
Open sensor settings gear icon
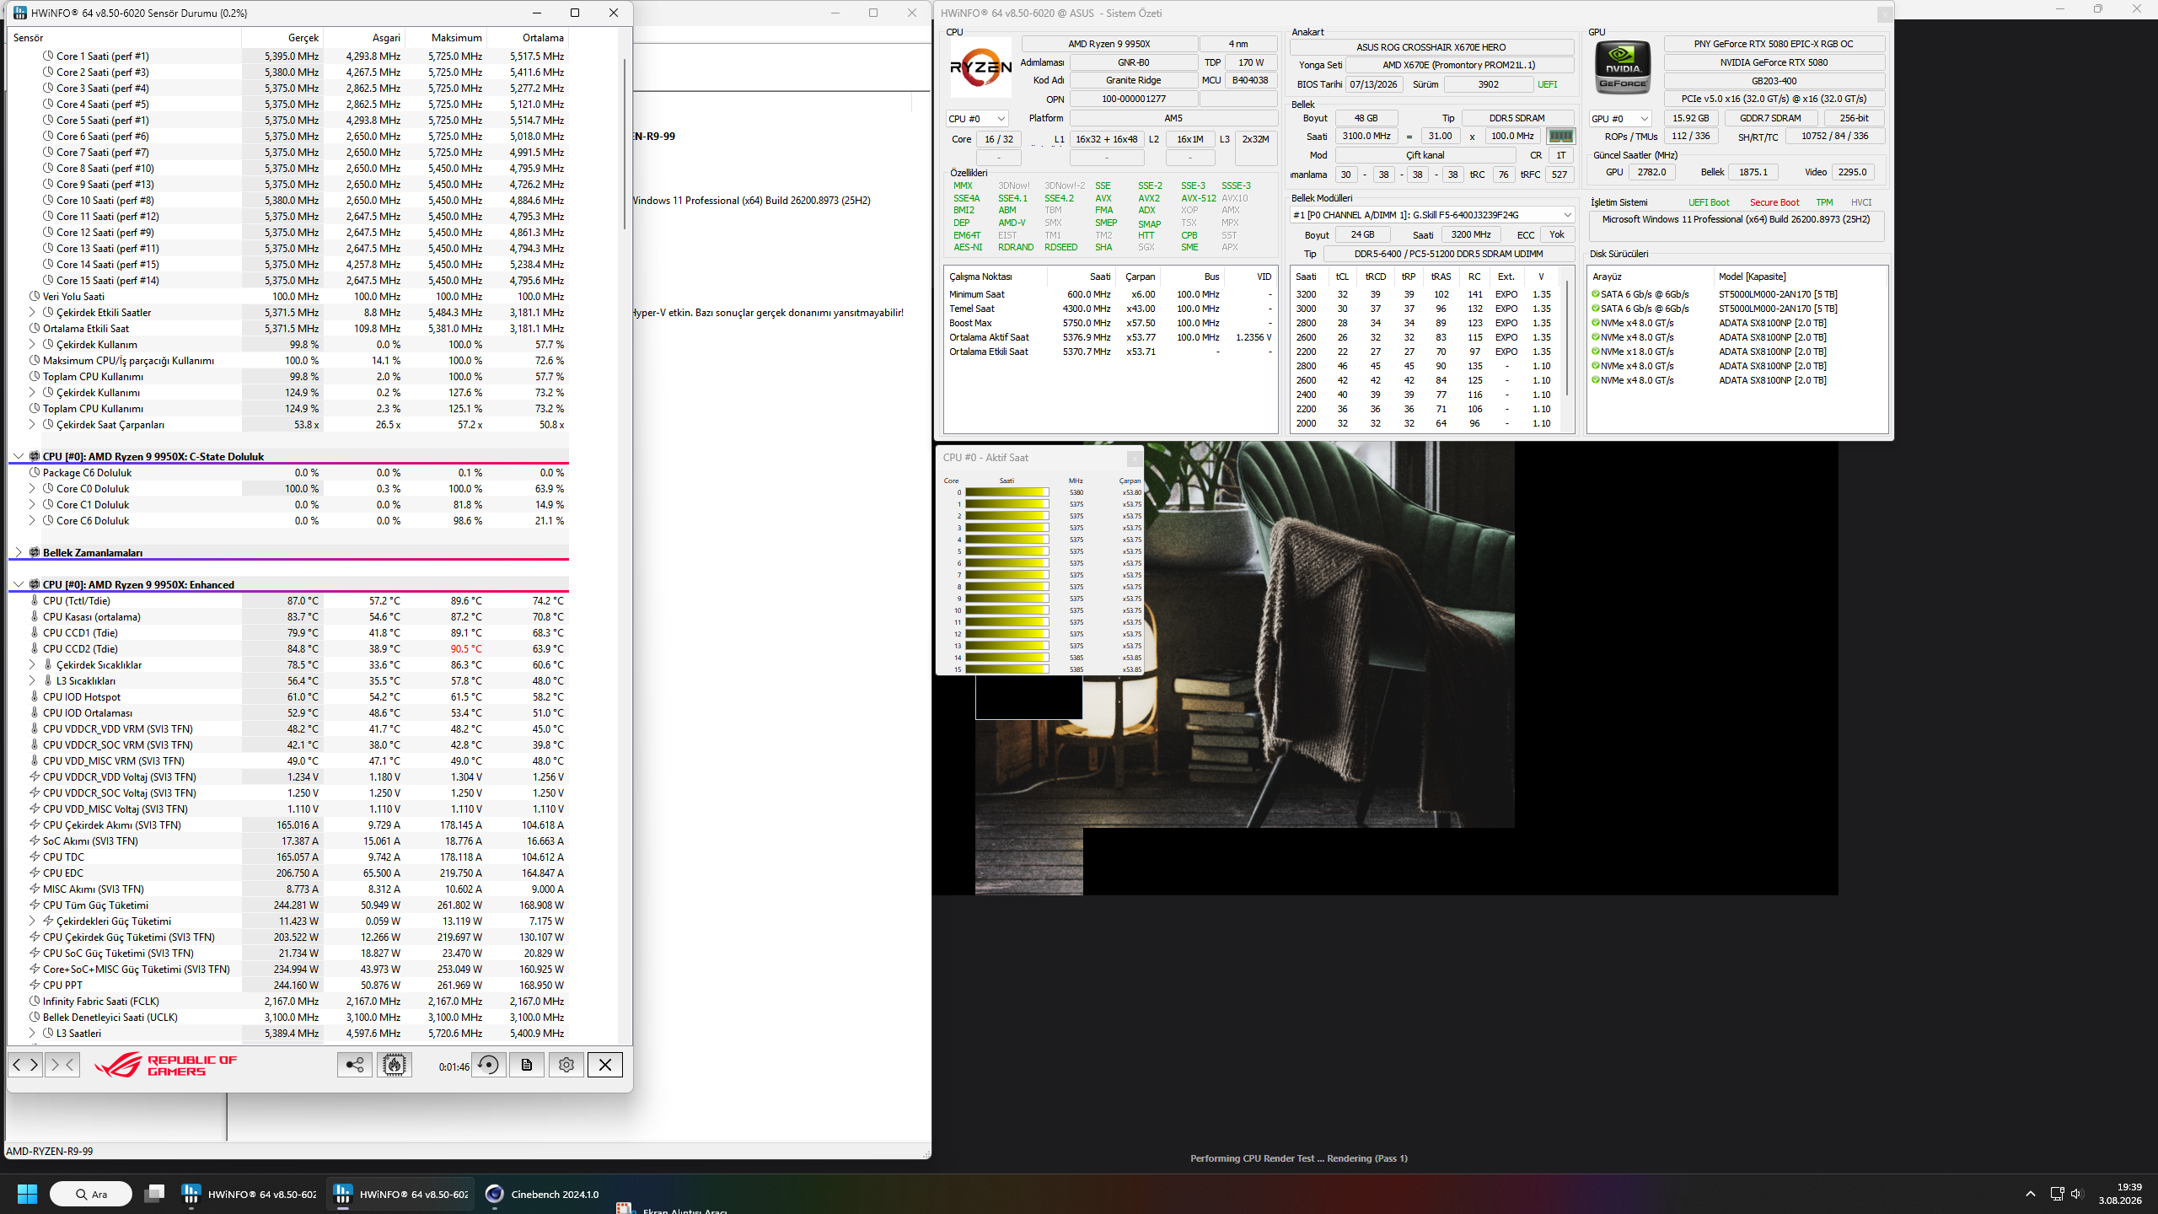click(x=566, y=1065)
